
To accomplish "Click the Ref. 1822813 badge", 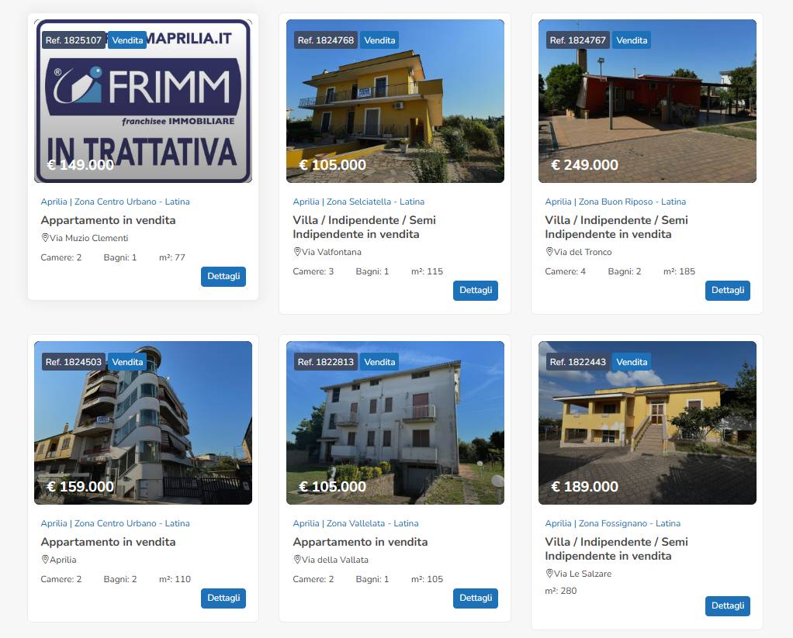I will (326, 362).
